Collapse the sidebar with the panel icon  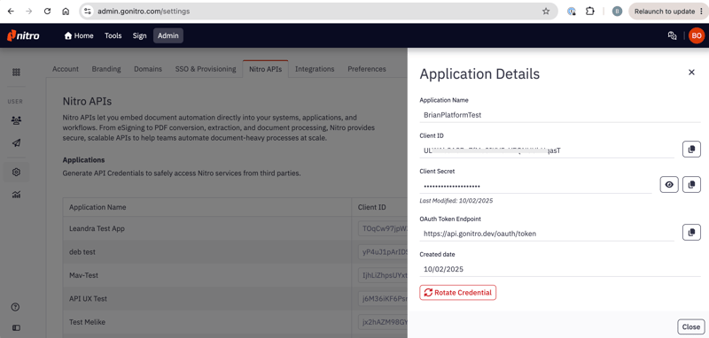coord(16,328)
